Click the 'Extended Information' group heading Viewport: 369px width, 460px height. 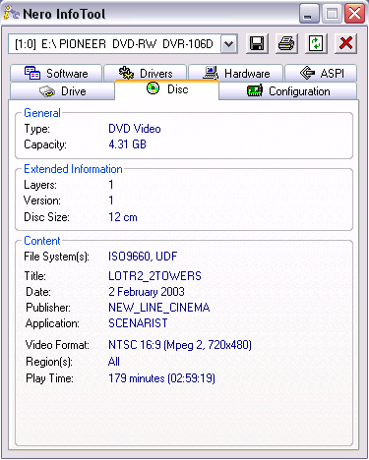tap(73, 169)
